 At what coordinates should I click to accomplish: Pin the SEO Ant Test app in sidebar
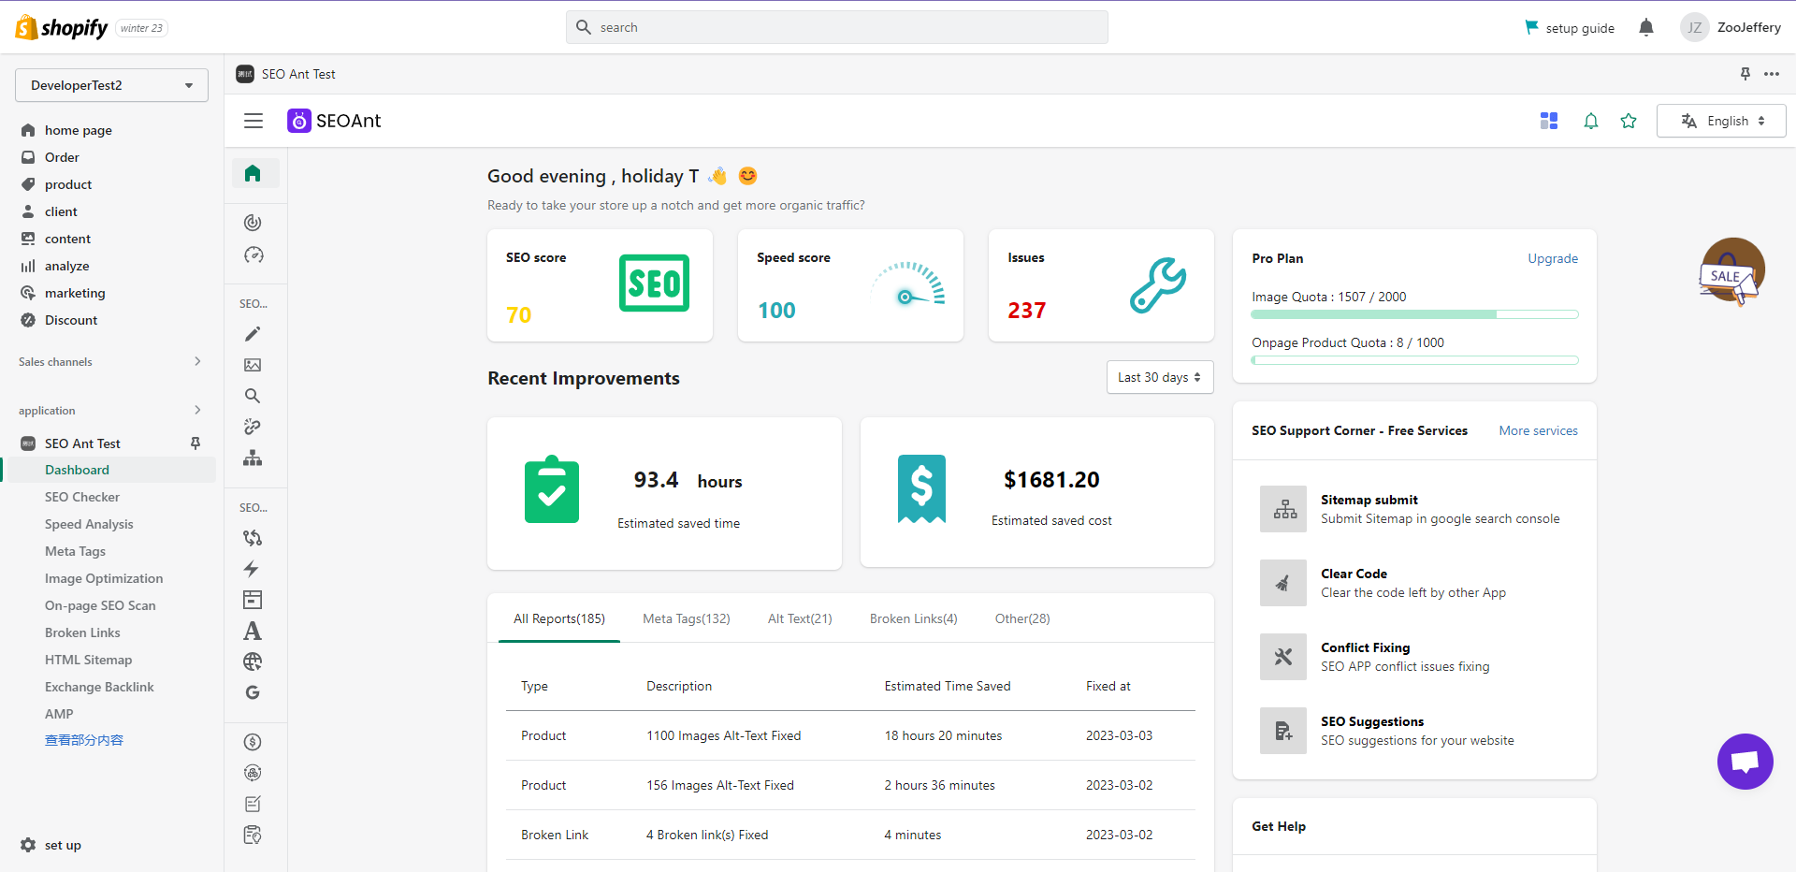tap(196, 443)
